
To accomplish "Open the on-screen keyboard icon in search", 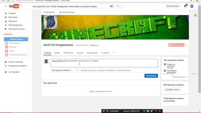I will (111, 6).
